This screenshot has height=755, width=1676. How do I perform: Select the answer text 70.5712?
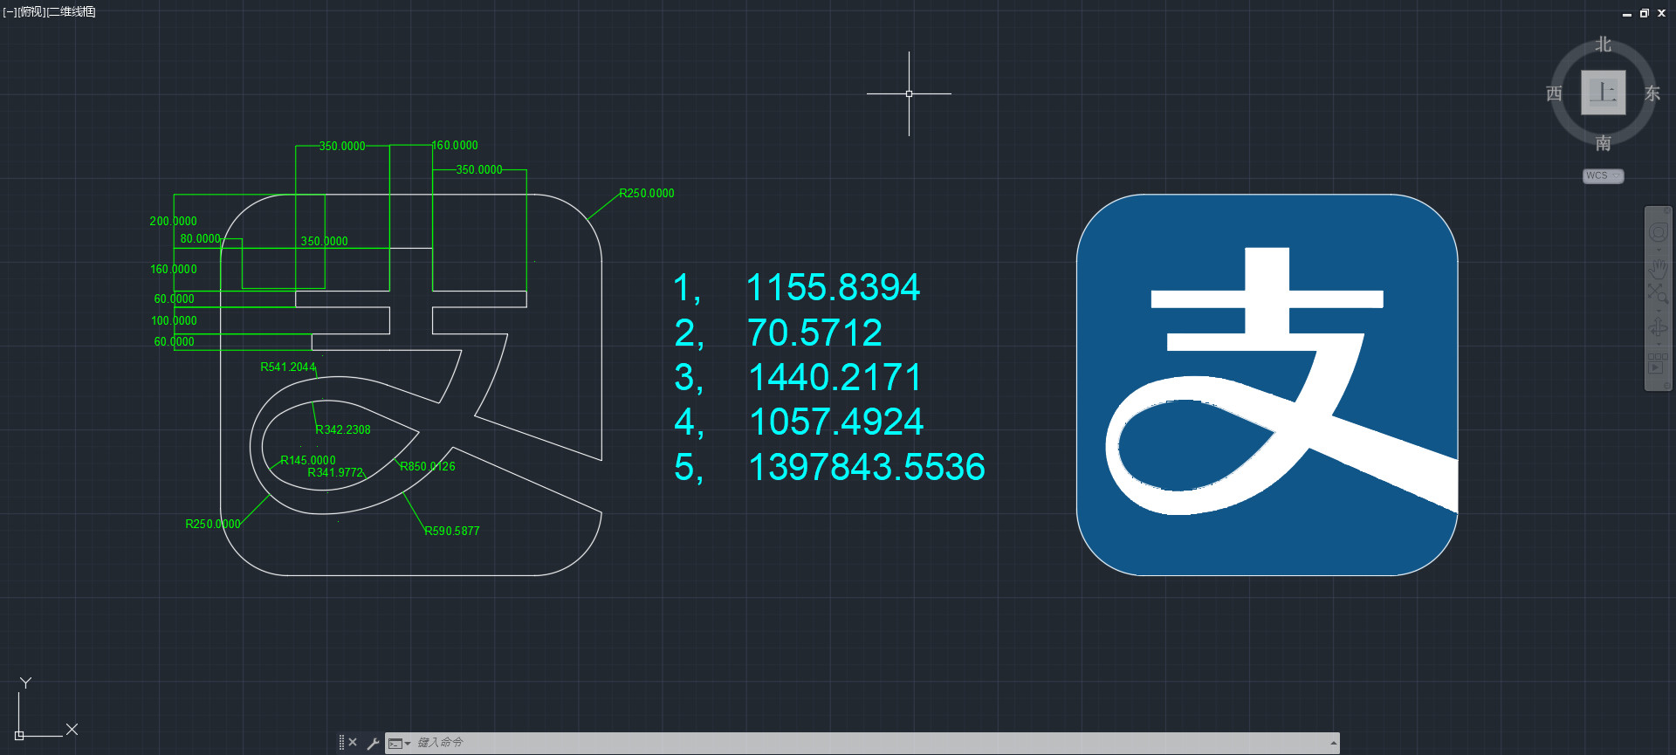814,333
